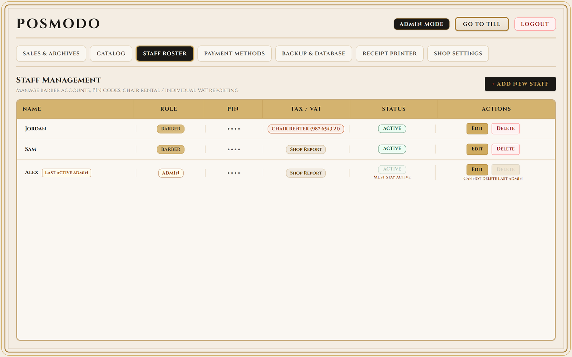Select the name Alex in the table
572x357 pixels.
pos(31,172)
